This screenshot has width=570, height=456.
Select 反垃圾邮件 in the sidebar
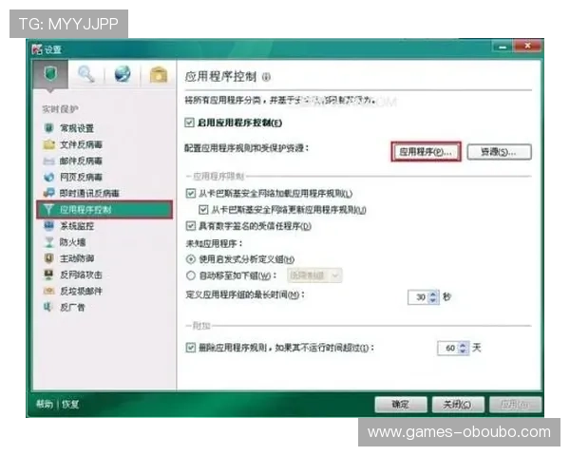(x=81, y=291)
